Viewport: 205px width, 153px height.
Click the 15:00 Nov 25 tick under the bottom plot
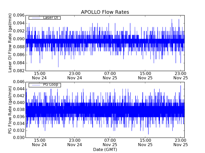tap(145, 142)
